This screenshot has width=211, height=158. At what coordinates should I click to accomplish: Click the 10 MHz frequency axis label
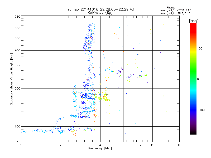(x=152, y=145)
